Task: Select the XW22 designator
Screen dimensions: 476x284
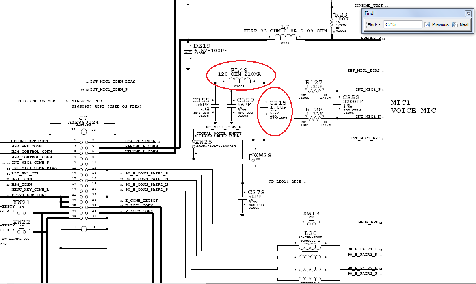Action: point(21,222)
